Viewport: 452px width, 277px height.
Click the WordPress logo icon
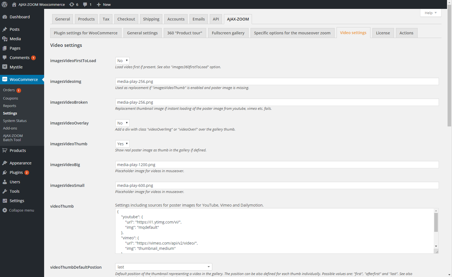(x=4, y=4)
